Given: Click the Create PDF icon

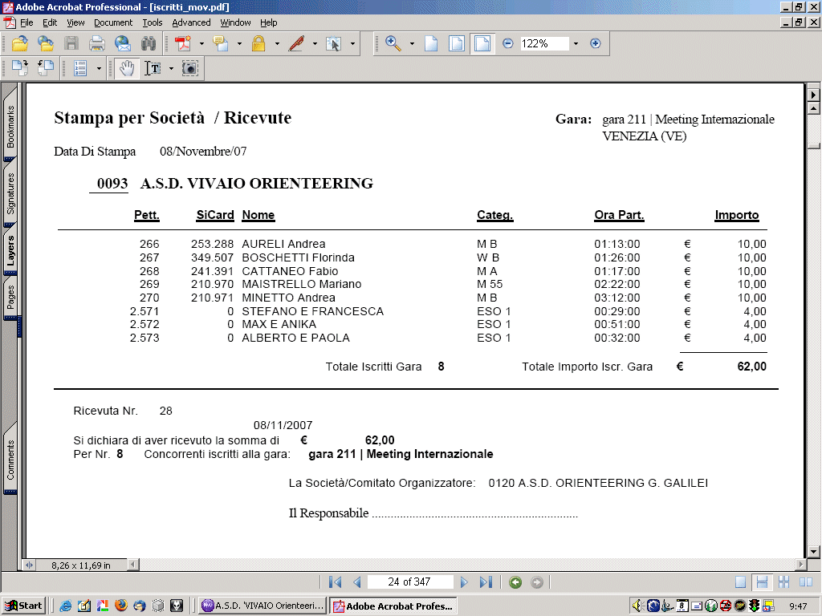Looking at the screenshot, I should (183, 43).
